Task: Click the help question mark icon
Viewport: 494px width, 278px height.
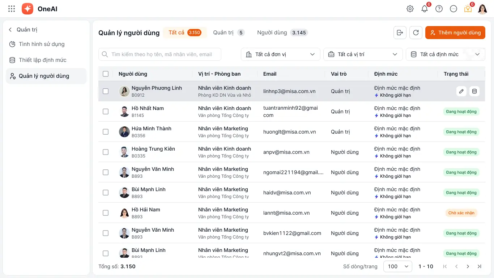Action: pyautogui.click(x=439, y=9)
